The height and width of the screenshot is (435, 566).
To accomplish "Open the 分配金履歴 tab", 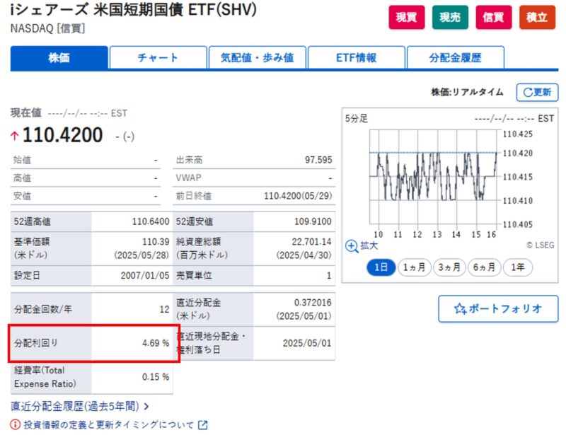I will (455, 58).
